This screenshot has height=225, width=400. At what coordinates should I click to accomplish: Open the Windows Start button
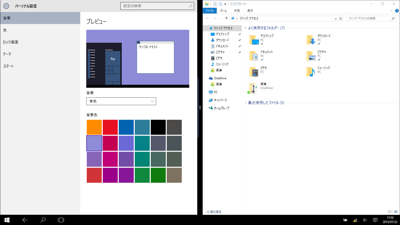(x=7, y=220)
